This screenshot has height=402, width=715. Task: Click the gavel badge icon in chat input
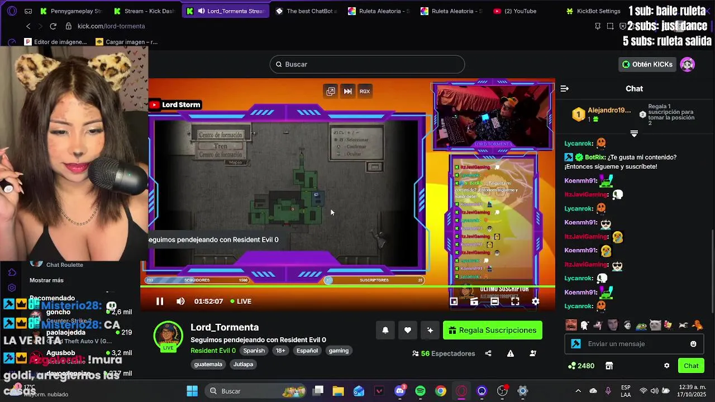pos(576,344)
